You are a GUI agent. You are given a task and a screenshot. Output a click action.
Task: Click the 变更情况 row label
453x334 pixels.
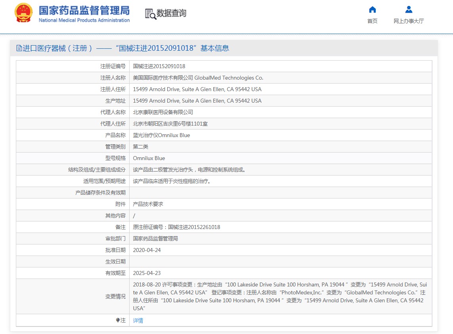[116, 296]
